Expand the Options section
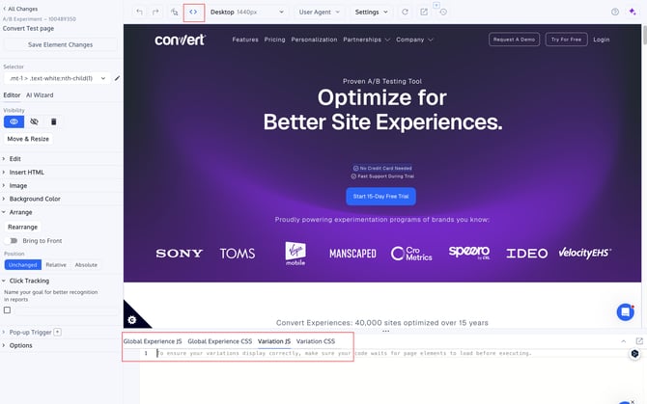 [x=20, y=345]
